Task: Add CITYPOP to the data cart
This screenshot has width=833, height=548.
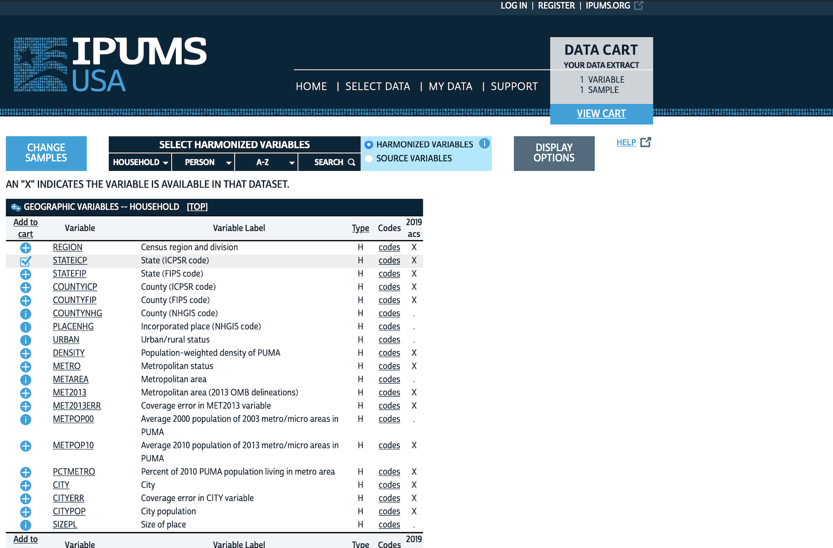Action: [26, 512]
